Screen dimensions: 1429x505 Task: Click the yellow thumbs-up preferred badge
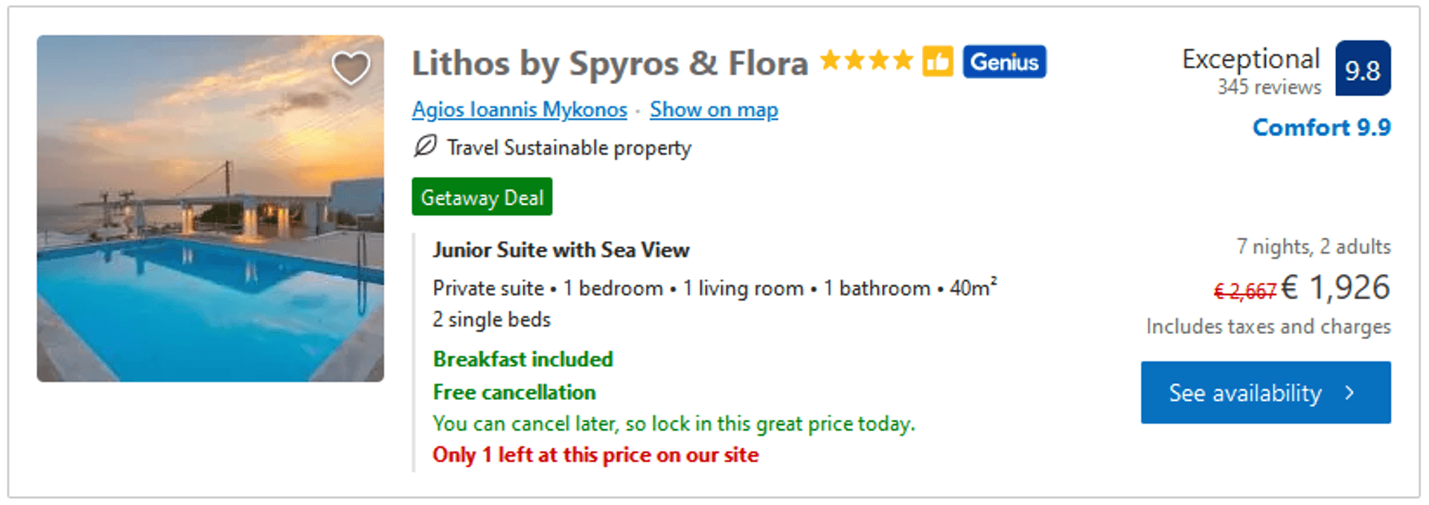point(937,61)
